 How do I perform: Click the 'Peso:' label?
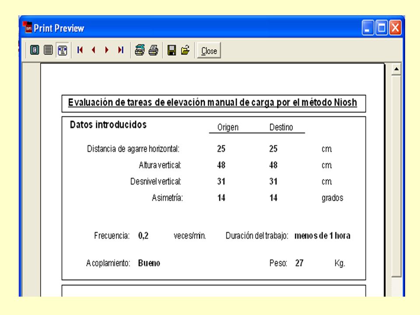(278, 263)
